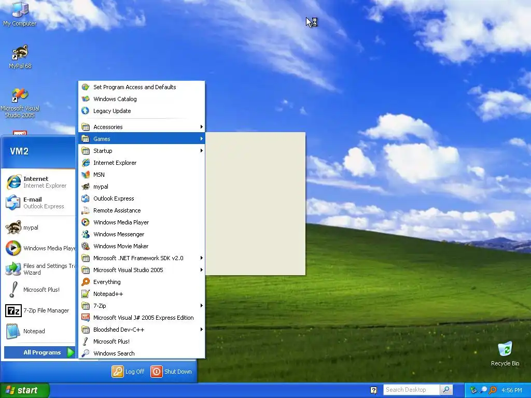Screen dimensions: 531x398
Task: Click Visual J# 2005 Express Edition icon
Action: pyautogui.click(x=86, y=318)
